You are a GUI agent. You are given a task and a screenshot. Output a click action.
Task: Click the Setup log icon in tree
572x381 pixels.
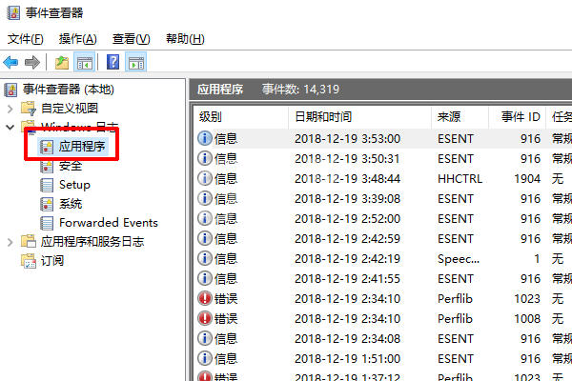tap(47, 185)
